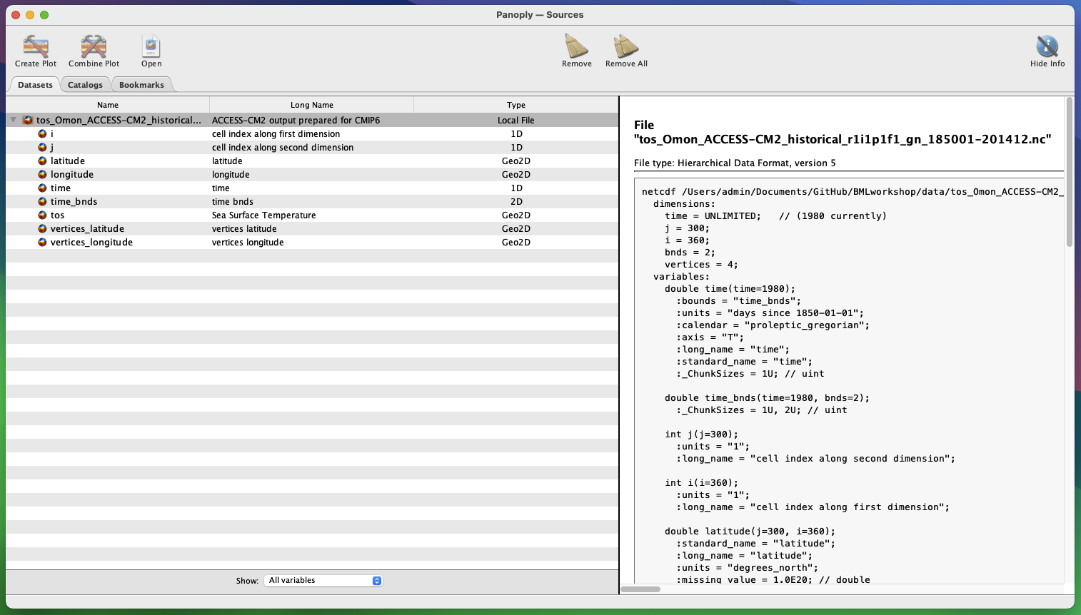Collapse the tos_Omon dataset disclosure triangle
Screen dimensions: 1081x615
[x=13, y=121]
